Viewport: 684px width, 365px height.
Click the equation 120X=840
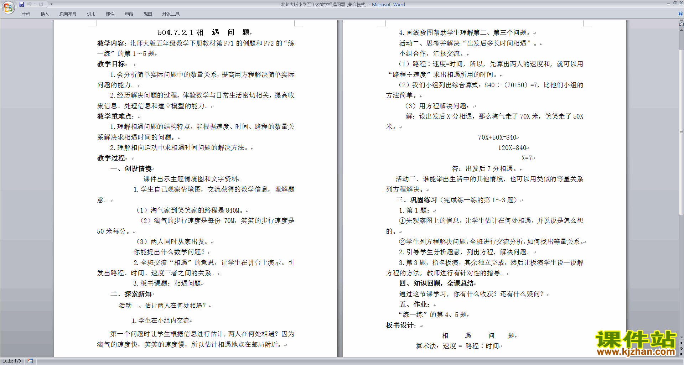click(512, 148)
